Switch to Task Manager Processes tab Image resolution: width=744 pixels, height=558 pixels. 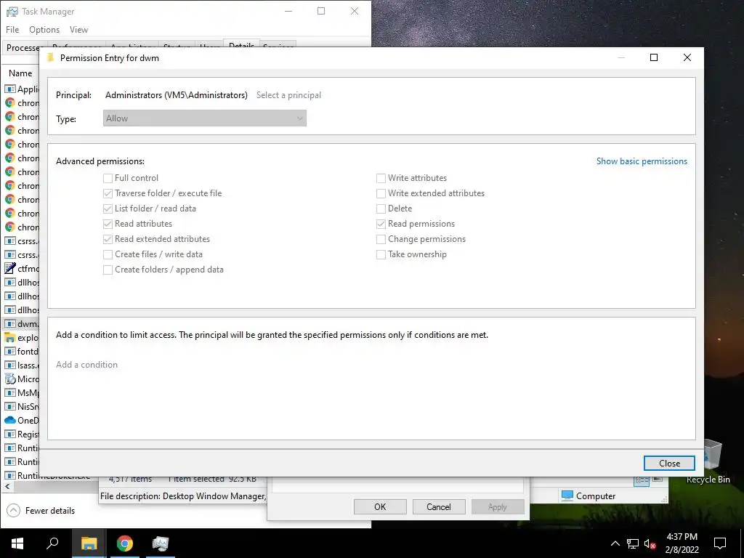pos(23,47)
